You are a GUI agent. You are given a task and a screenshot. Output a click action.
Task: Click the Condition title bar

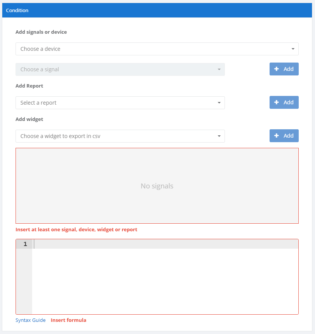coord(17,10)
